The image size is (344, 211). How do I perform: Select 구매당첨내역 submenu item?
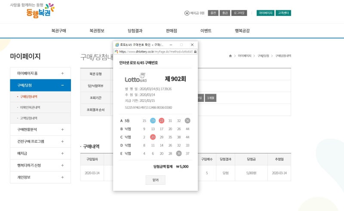[29, 97]
